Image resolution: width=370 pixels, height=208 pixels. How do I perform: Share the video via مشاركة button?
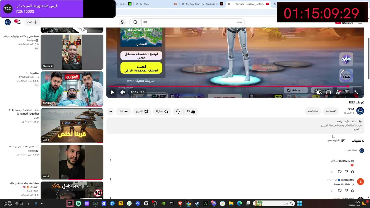point(162,112)
